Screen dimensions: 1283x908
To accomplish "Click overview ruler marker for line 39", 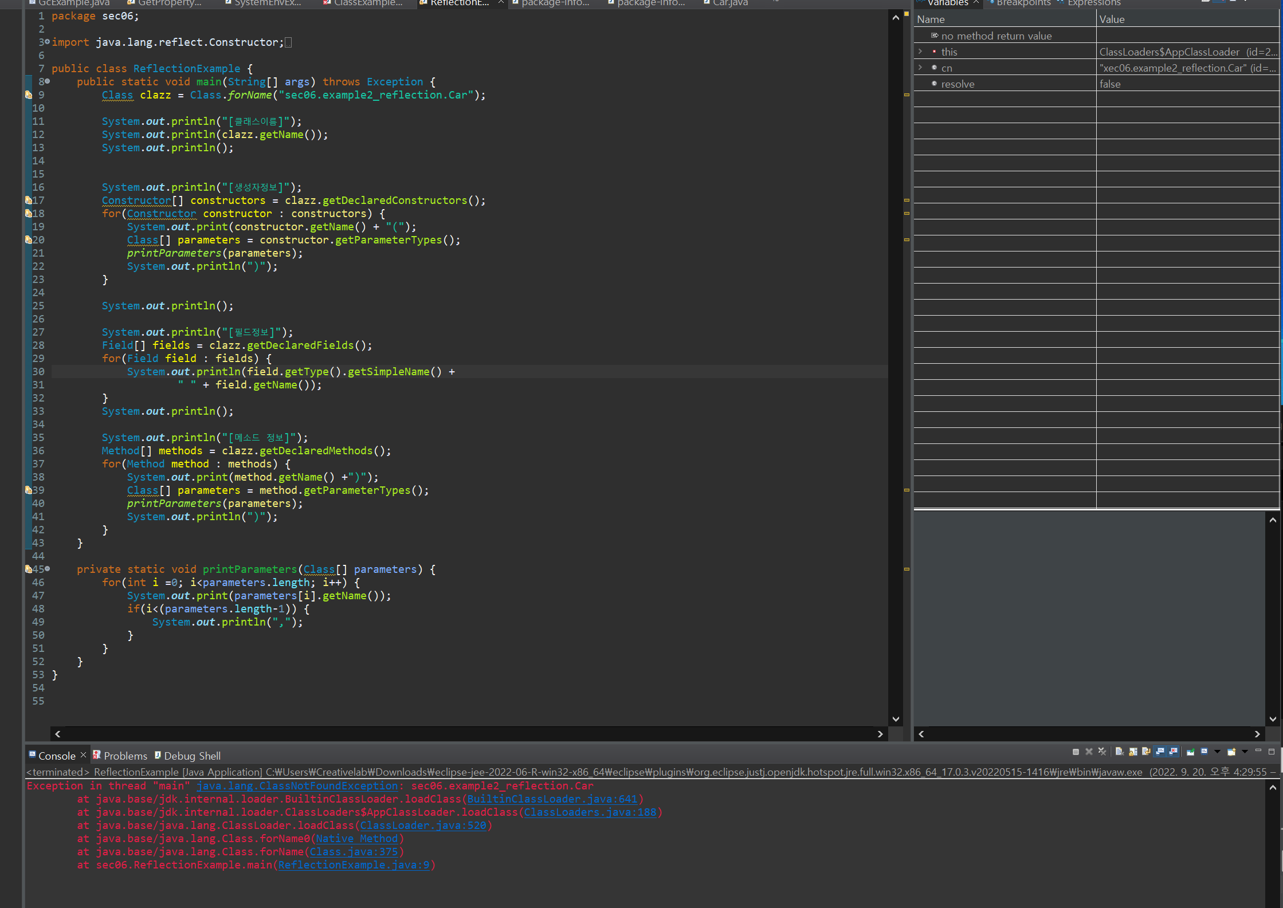I will click(907, 490).
